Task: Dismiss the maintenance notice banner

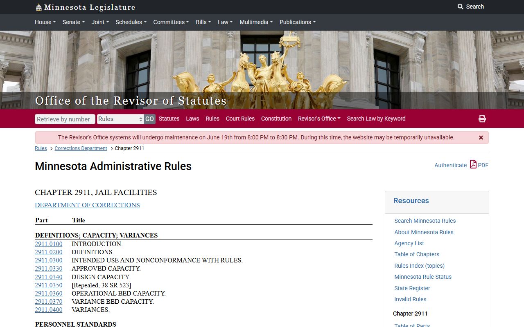Action: (481, 138)
